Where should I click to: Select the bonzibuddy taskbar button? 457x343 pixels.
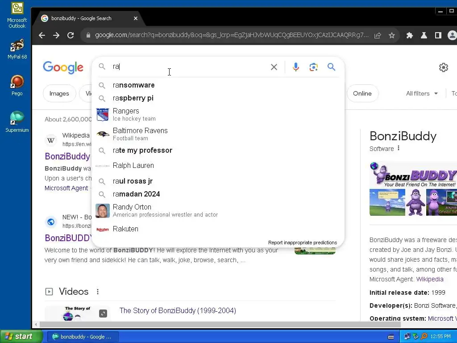pyautogui.click(x=83, y=337)
